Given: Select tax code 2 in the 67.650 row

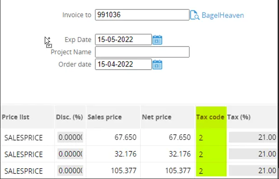Looking at the screenshot, I should 201,138.
